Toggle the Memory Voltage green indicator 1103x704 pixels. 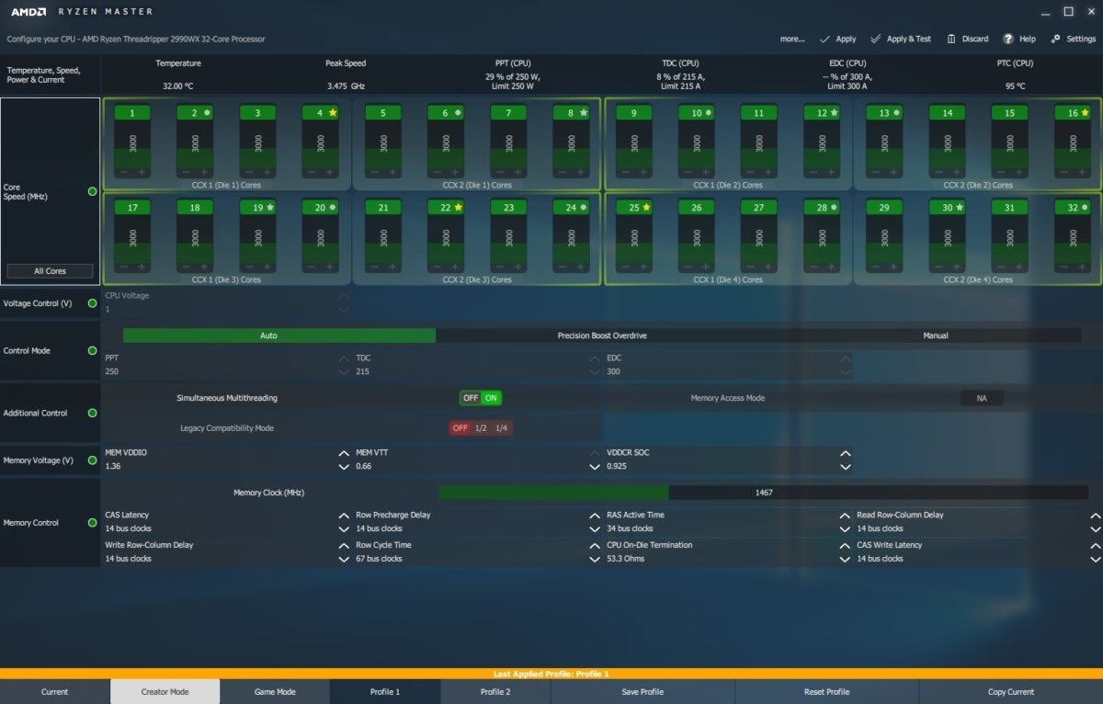(92, 460)
